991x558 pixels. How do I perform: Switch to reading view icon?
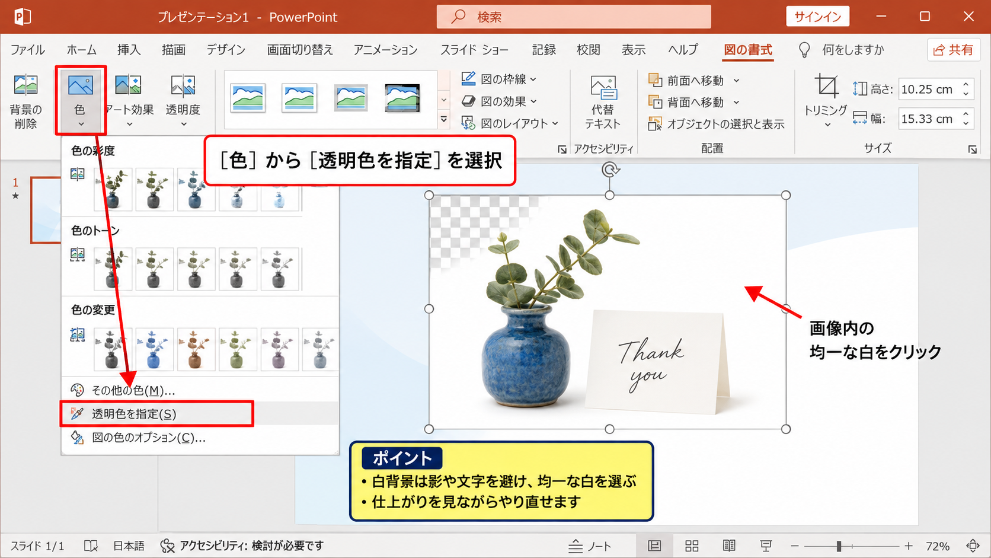[729, 546]
